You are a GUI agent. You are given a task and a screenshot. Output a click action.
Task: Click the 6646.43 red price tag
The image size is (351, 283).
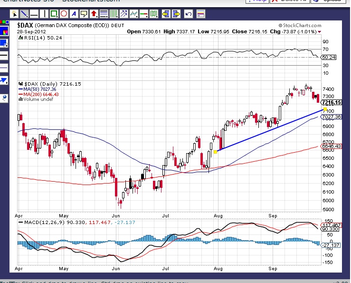click(x=332, y=146)
